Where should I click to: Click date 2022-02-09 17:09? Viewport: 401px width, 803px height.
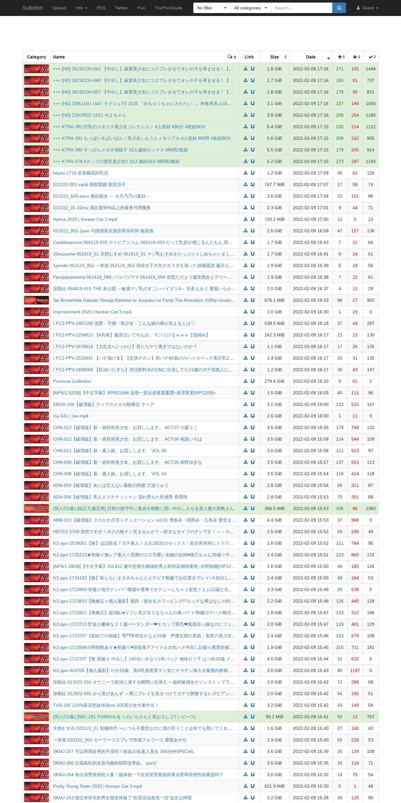[x=311, y=173]
